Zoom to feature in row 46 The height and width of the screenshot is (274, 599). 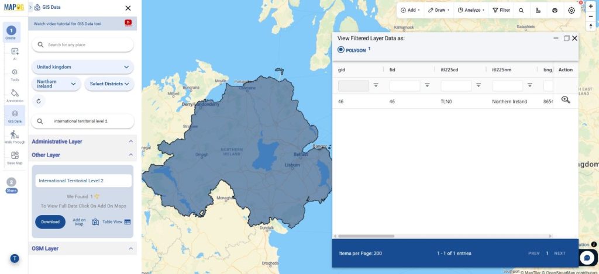(x=566, y=100)
